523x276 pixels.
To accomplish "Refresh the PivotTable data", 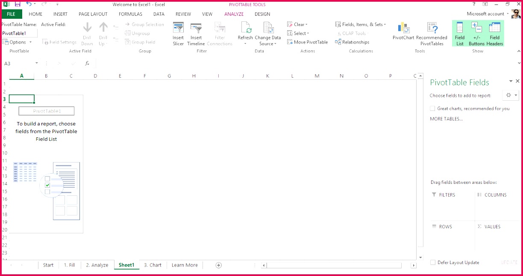I will 245,34.
